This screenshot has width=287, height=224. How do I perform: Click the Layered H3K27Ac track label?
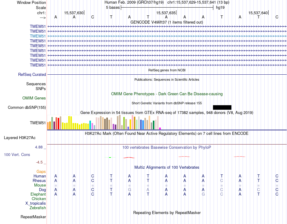point(20,138)
